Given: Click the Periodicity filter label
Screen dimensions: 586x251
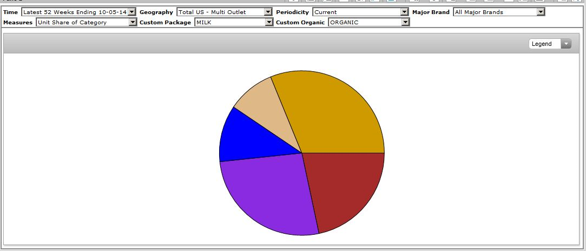Looking at the screenshot, I should (292, 12).
